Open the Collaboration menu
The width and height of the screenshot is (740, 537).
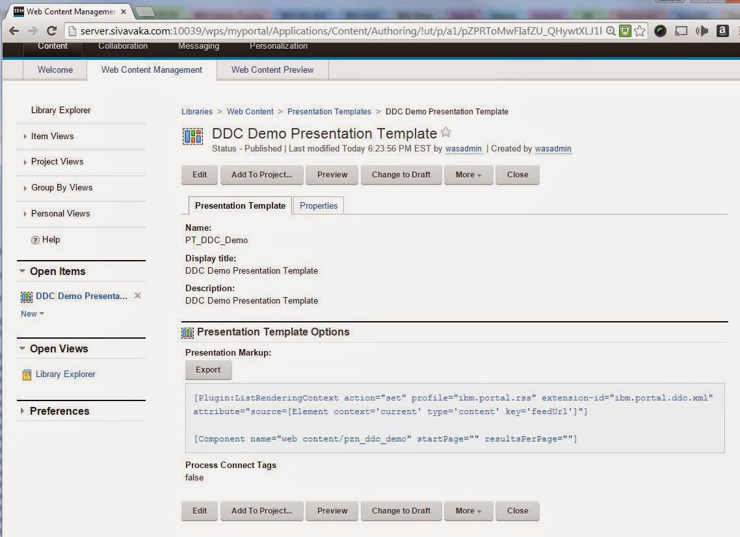coord(123,46)
